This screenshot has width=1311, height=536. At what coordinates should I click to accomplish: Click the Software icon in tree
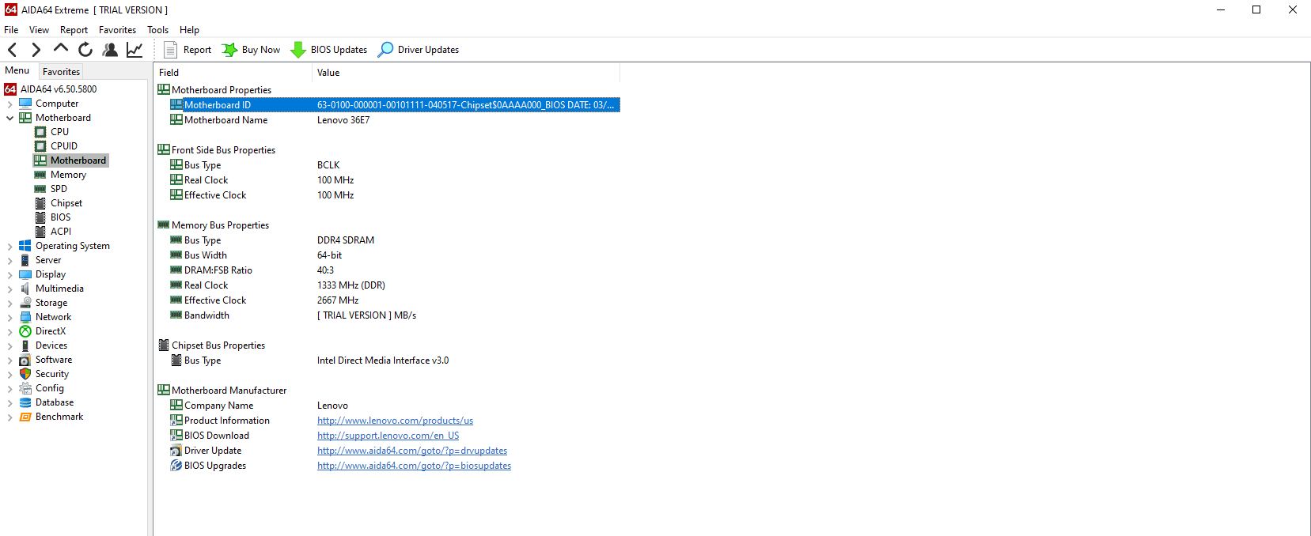[25, 360]
